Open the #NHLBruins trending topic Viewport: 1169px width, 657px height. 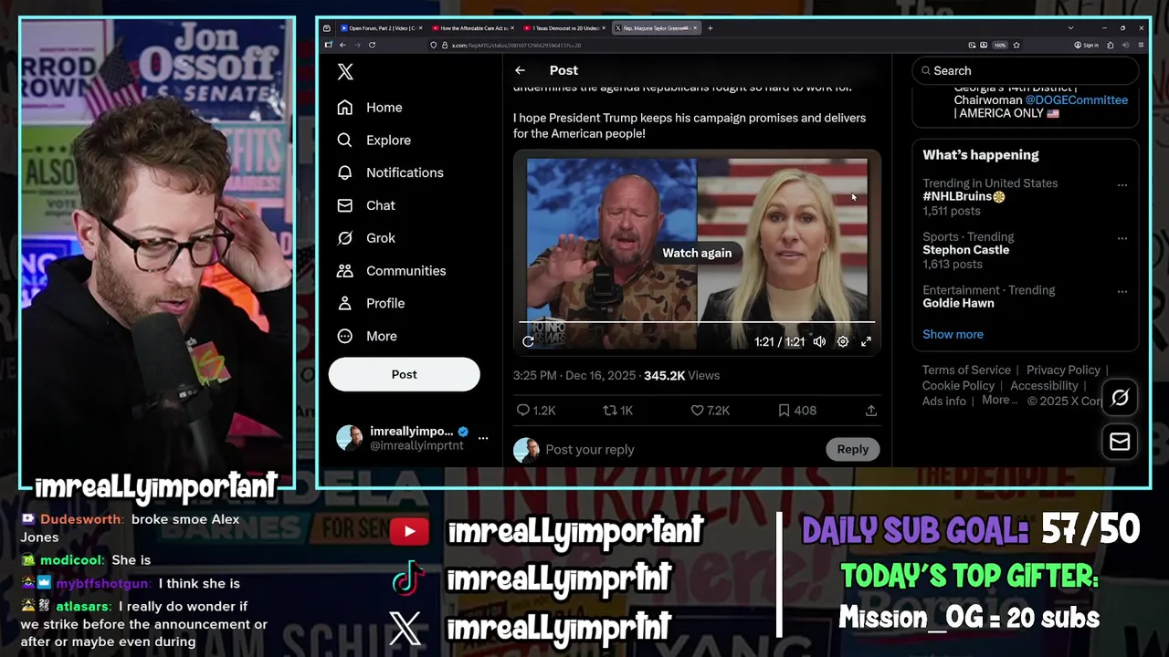point(964,196)
